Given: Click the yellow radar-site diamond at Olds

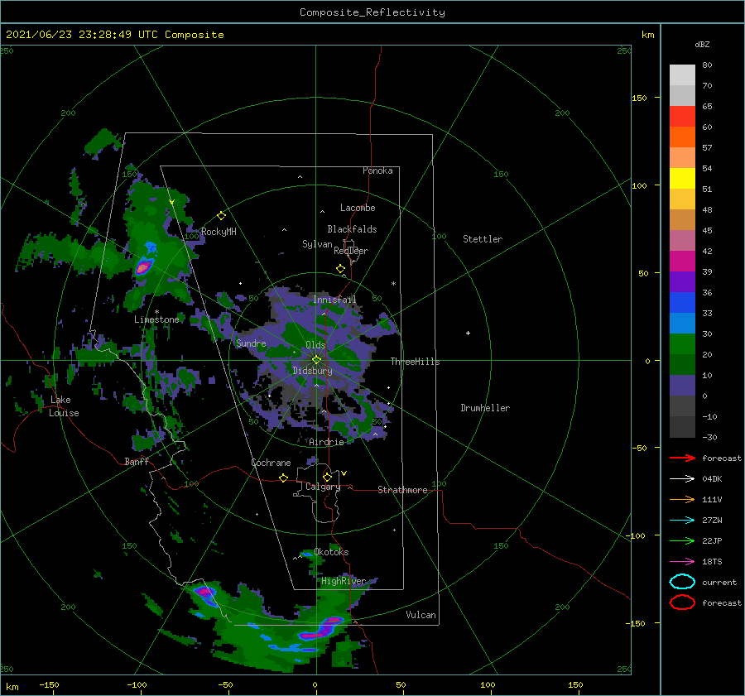Looking at the screenshot, I should [x=316, y=360].
